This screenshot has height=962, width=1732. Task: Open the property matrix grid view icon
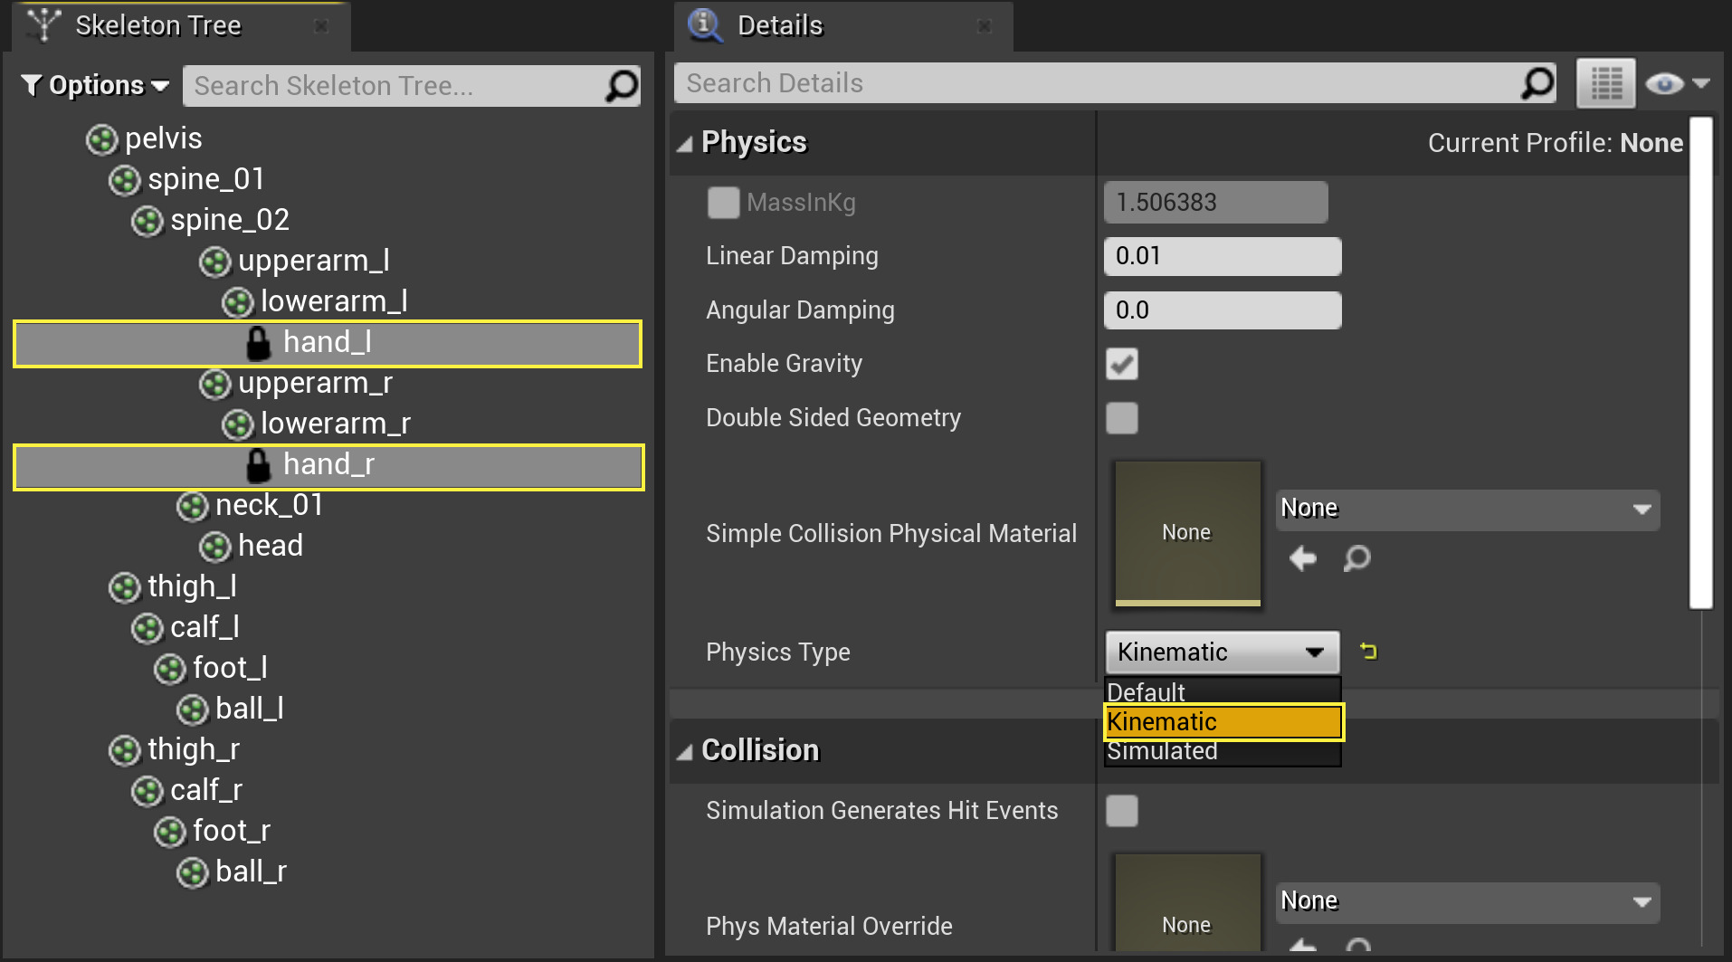[1605, 84]
